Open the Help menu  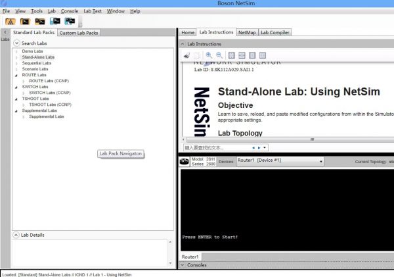[x=135, y=11]
